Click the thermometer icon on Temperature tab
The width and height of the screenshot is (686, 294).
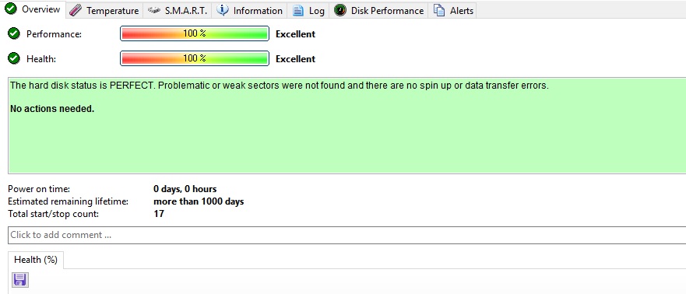click(76, 10)
